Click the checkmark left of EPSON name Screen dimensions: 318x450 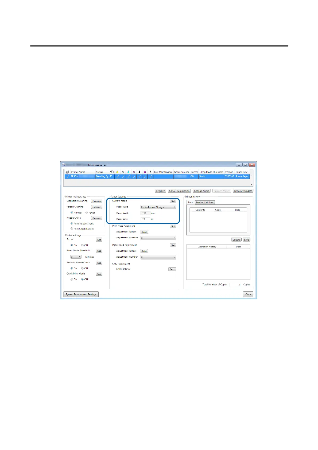pos(67,176)
